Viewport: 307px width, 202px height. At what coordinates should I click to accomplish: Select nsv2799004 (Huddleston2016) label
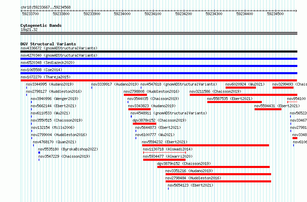59,135
